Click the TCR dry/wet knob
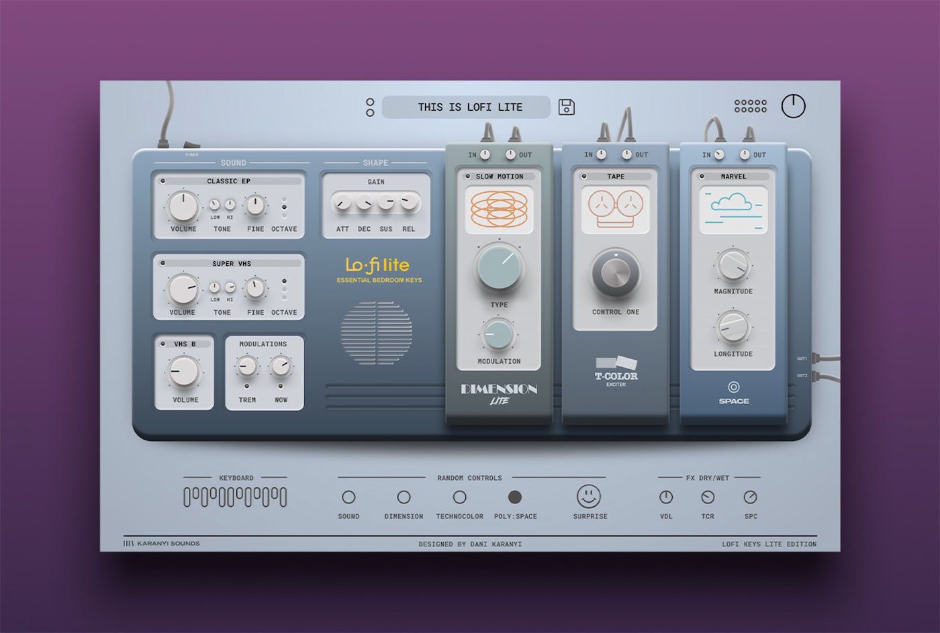The width and height of the screenshot is (940, 633). point(708,497)
